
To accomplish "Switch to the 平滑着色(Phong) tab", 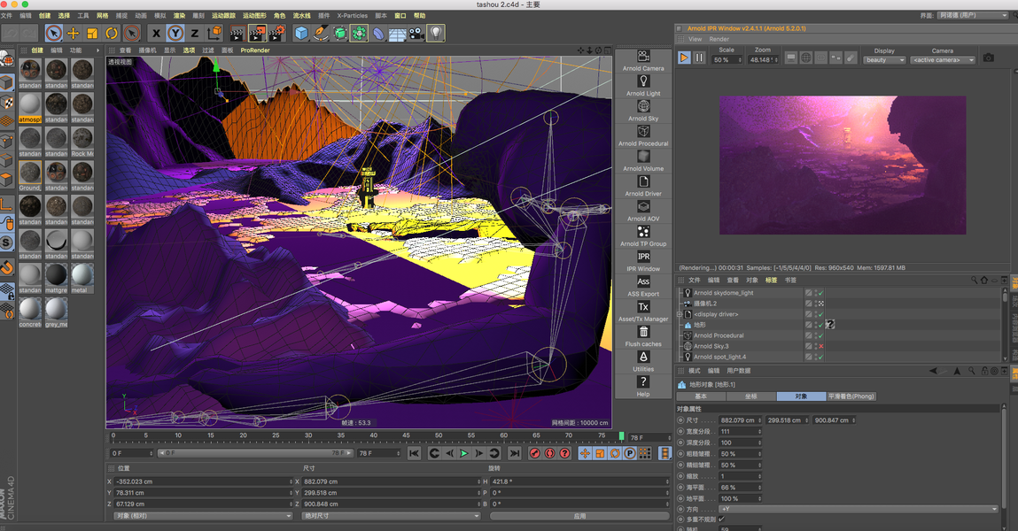I will 851,396.
